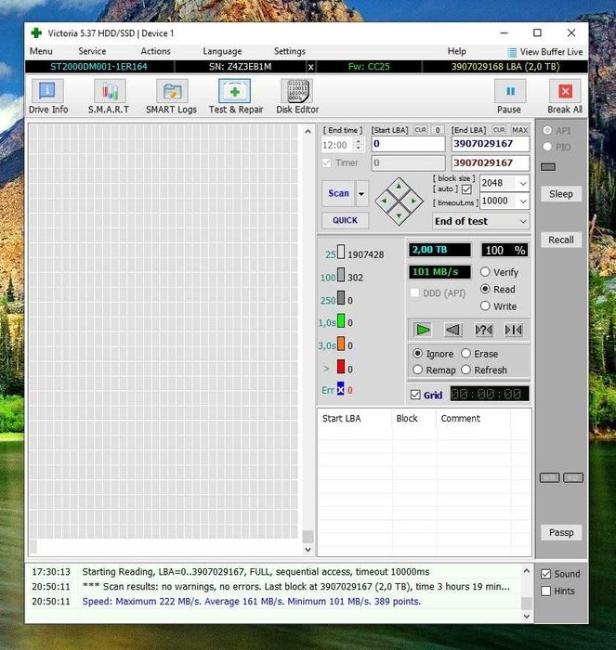Image resolution: width=616 pixels, height=650 pixels.
Task: Expand the block size 2048 dropdown
Action: [523, 183]
